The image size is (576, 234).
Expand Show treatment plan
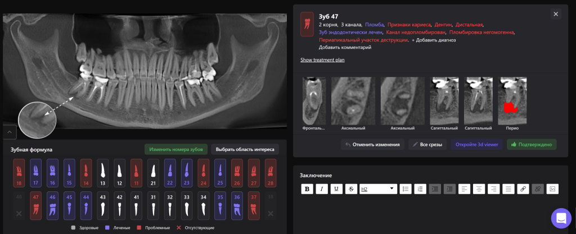[322, 59]
